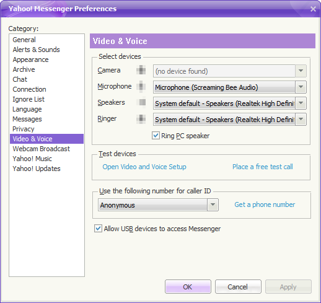Viewport: 321px width, 303px height.
Task: Open the Camera device dropdown
Action: click(x=301, y=71)
